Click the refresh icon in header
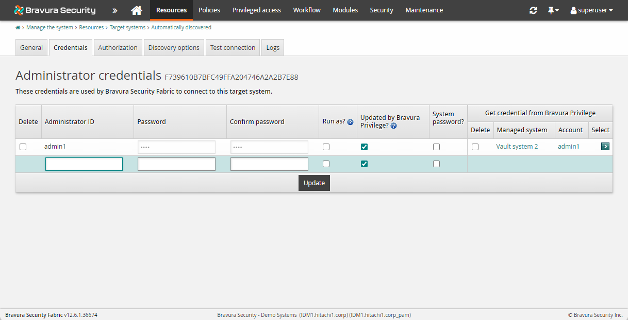Image resolution: width=628 pixels, height=320 pixels. pos(533,10)
